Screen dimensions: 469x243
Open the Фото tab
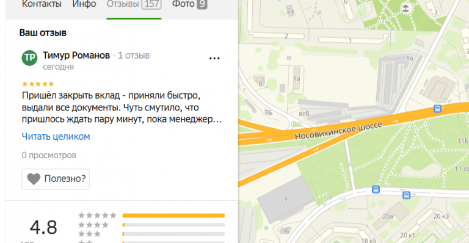coord(189,4)
